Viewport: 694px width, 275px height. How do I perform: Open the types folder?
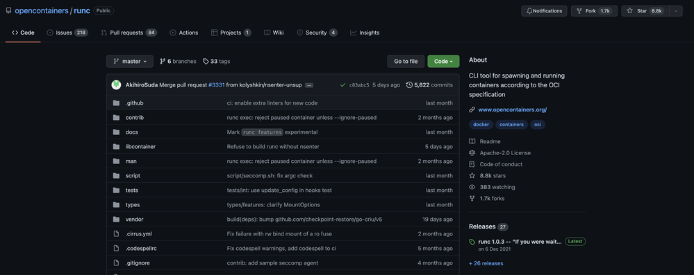point(133,205)
